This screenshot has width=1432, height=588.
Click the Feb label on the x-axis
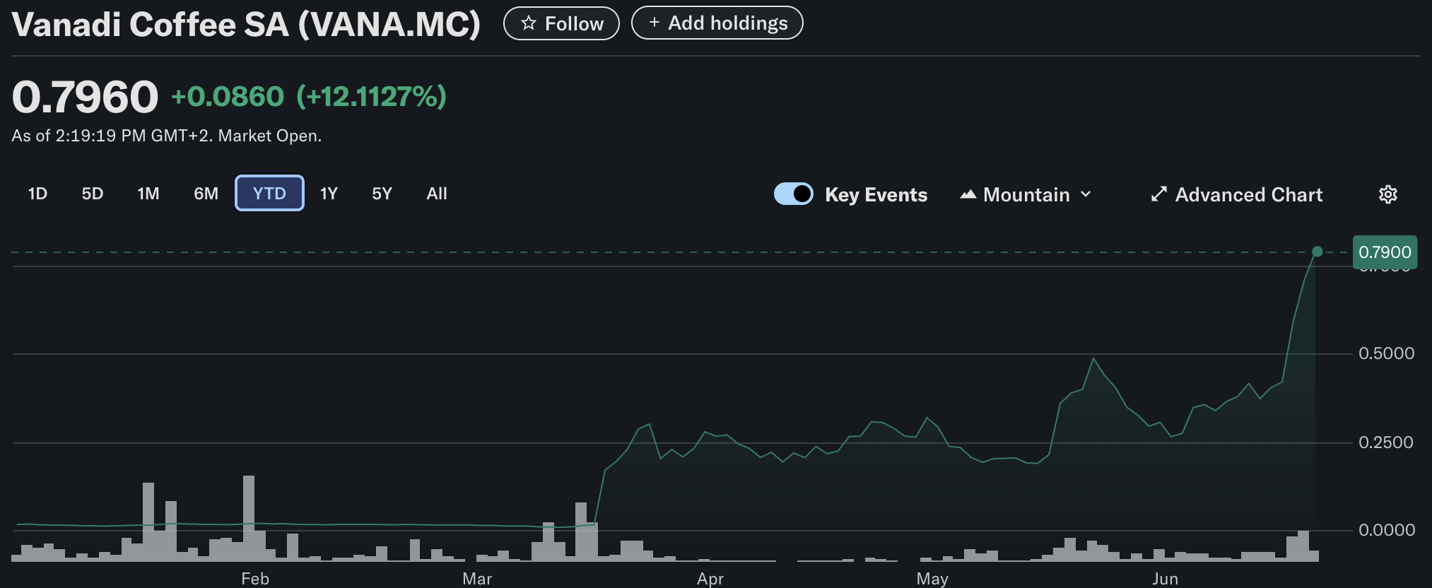(x=255, y=579)
